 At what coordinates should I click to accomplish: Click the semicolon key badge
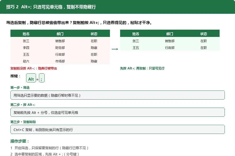[42, 78]
